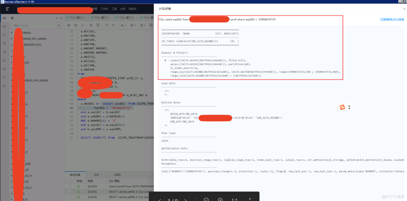
Task: Click the 11:30:54 select count record row
Action: (109, 186)
